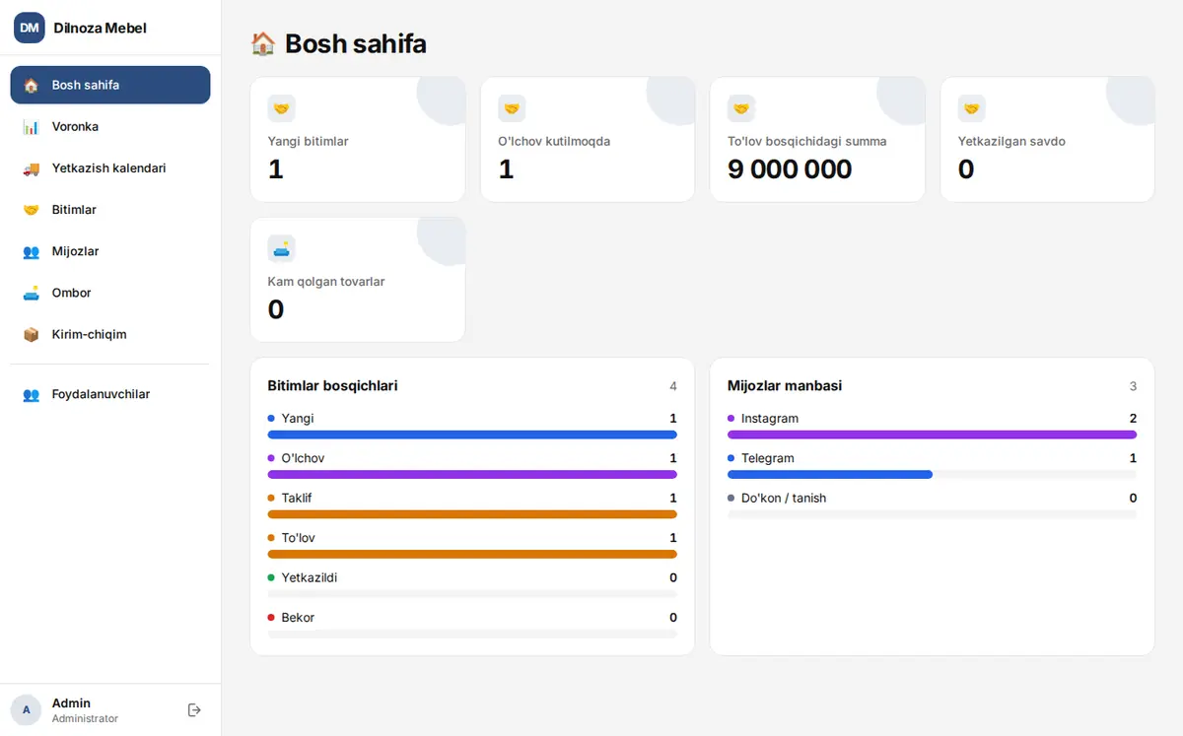Image resolution: width=1183 pixels, height=736 pixels.
Task: Click the Admin avatar circle
Action: tap(26, 709)
